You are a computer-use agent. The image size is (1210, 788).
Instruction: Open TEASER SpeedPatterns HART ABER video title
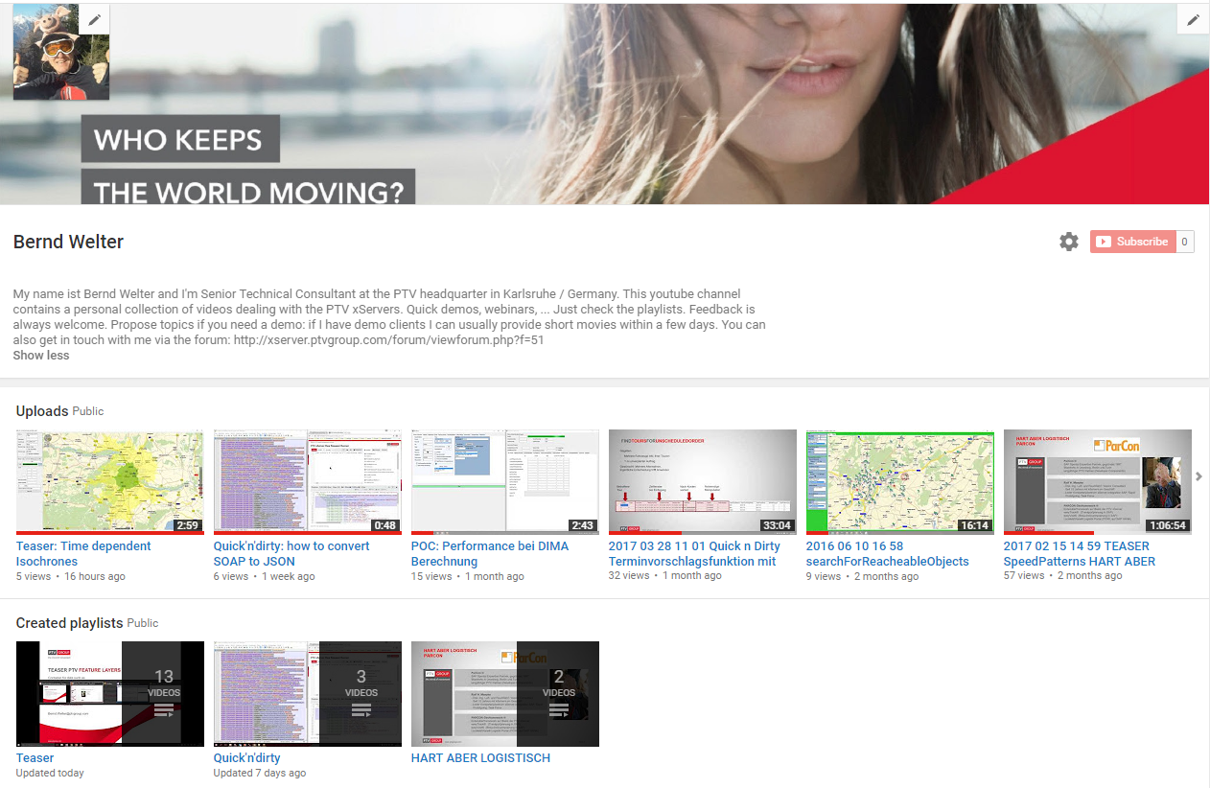pos(1079,553)
